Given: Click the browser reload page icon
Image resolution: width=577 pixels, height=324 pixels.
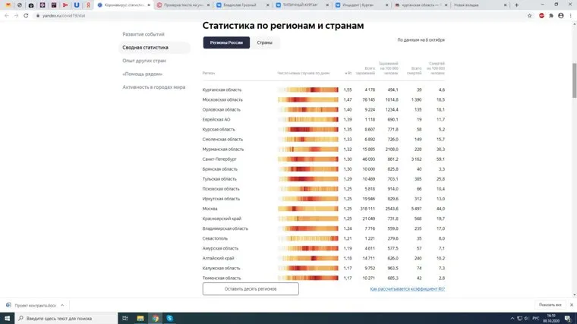Looking at the screenshot, I should 27,15.
